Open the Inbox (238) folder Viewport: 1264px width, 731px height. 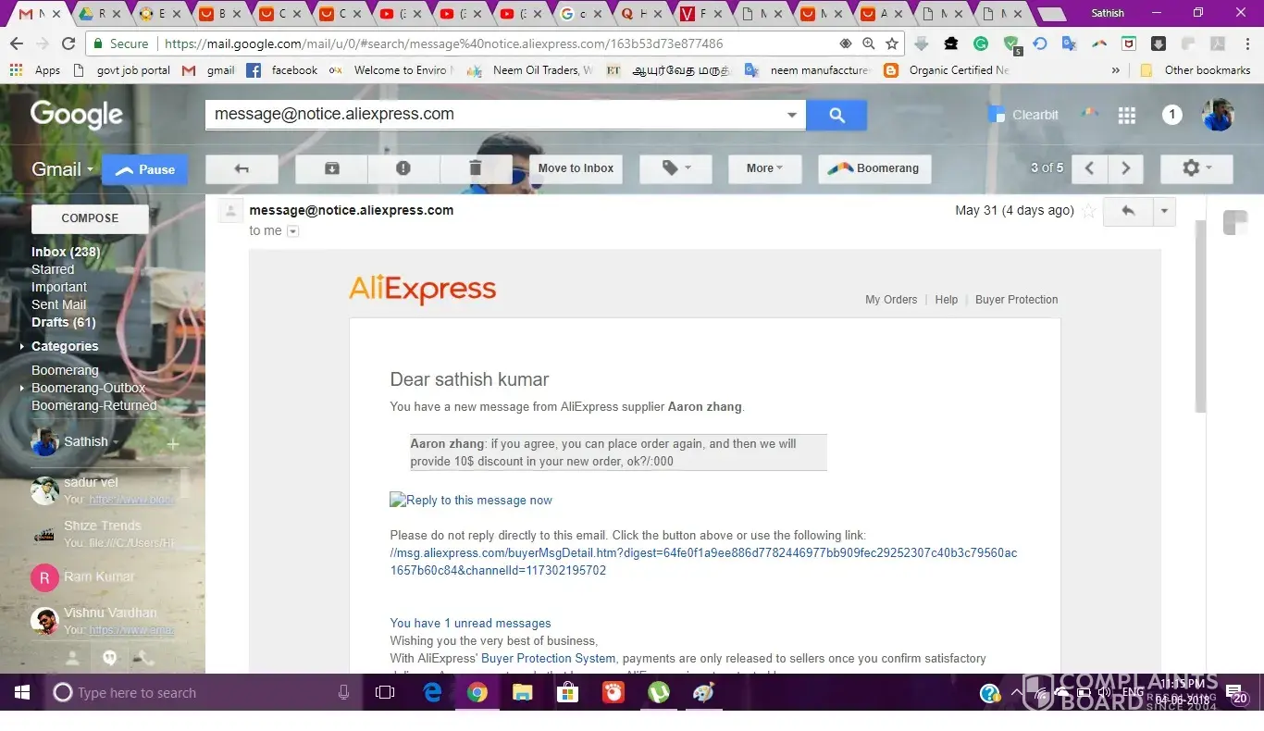click(66, 252)
